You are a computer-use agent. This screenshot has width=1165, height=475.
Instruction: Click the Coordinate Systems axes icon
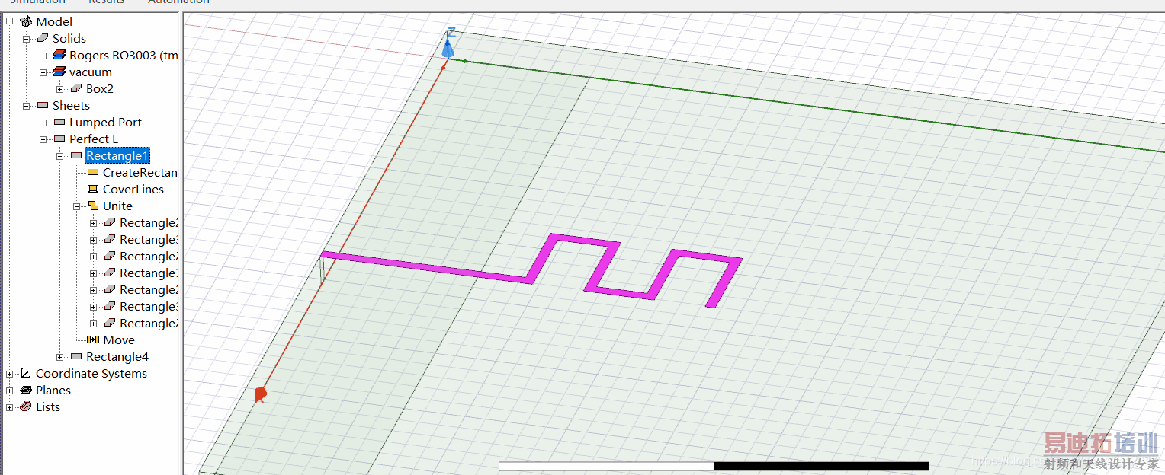click(26, 373)
